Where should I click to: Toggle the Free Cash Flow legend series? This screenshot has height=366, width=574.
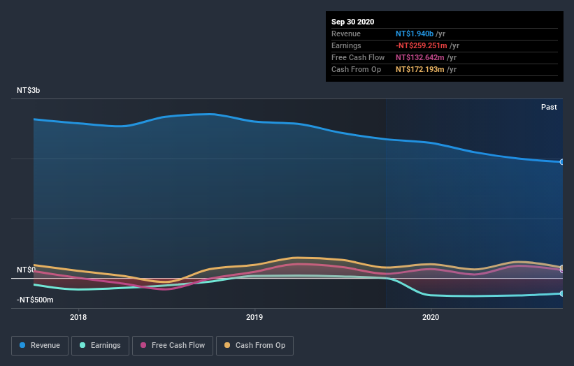tap(173, 346)
